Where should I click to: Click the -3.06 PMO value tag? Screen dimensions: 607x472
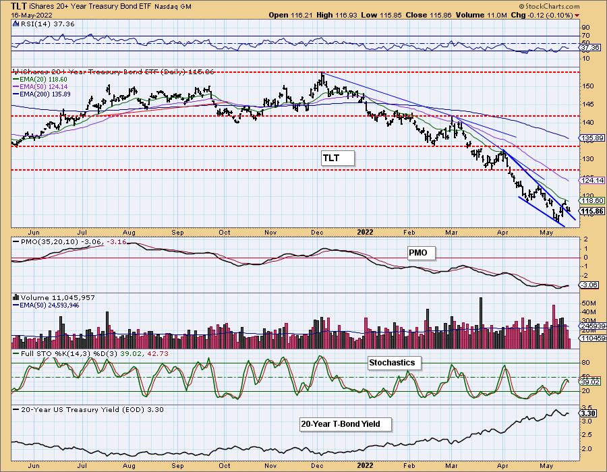click(x=590, y=285)
